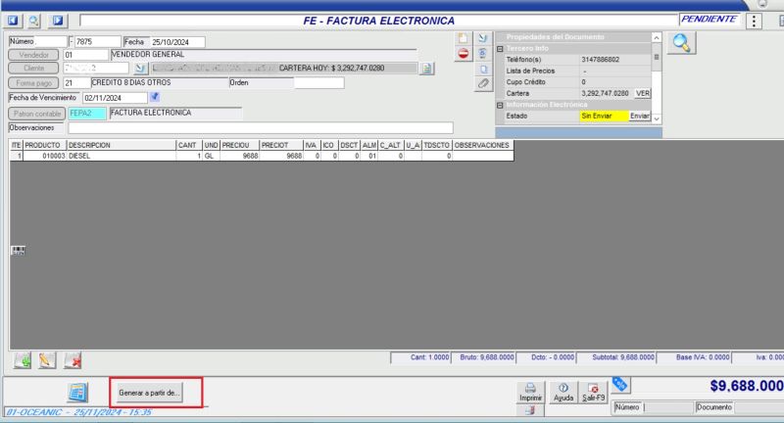The height and width of the screenshot is (423, 784).
Task: Open the three-dot options menu
Action: [753, 21]
